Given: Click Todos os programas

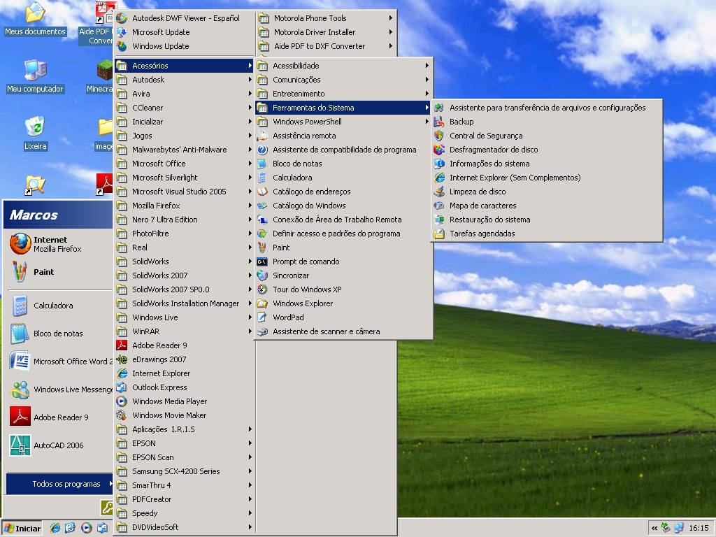Looking at the screenshot, I should [59, 484].
